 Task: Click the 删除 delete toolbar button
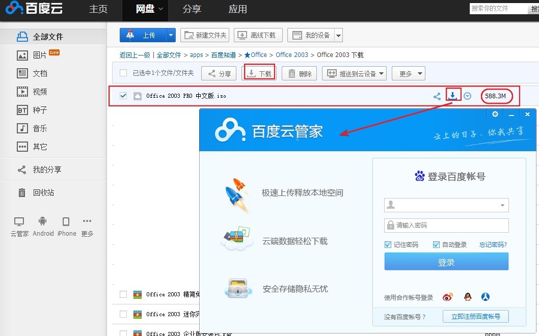point(299,73)
